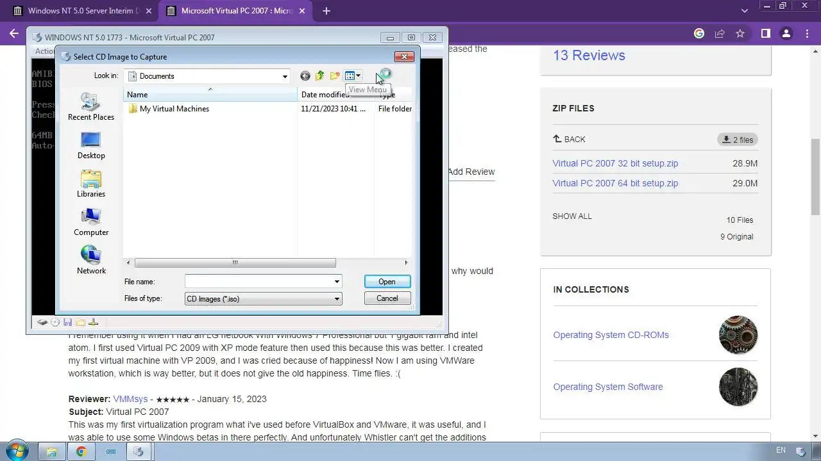Viewport: 821px width, 461px height.
Task: Expand Files of type CD Images dropdown
Action: point(337,299)
